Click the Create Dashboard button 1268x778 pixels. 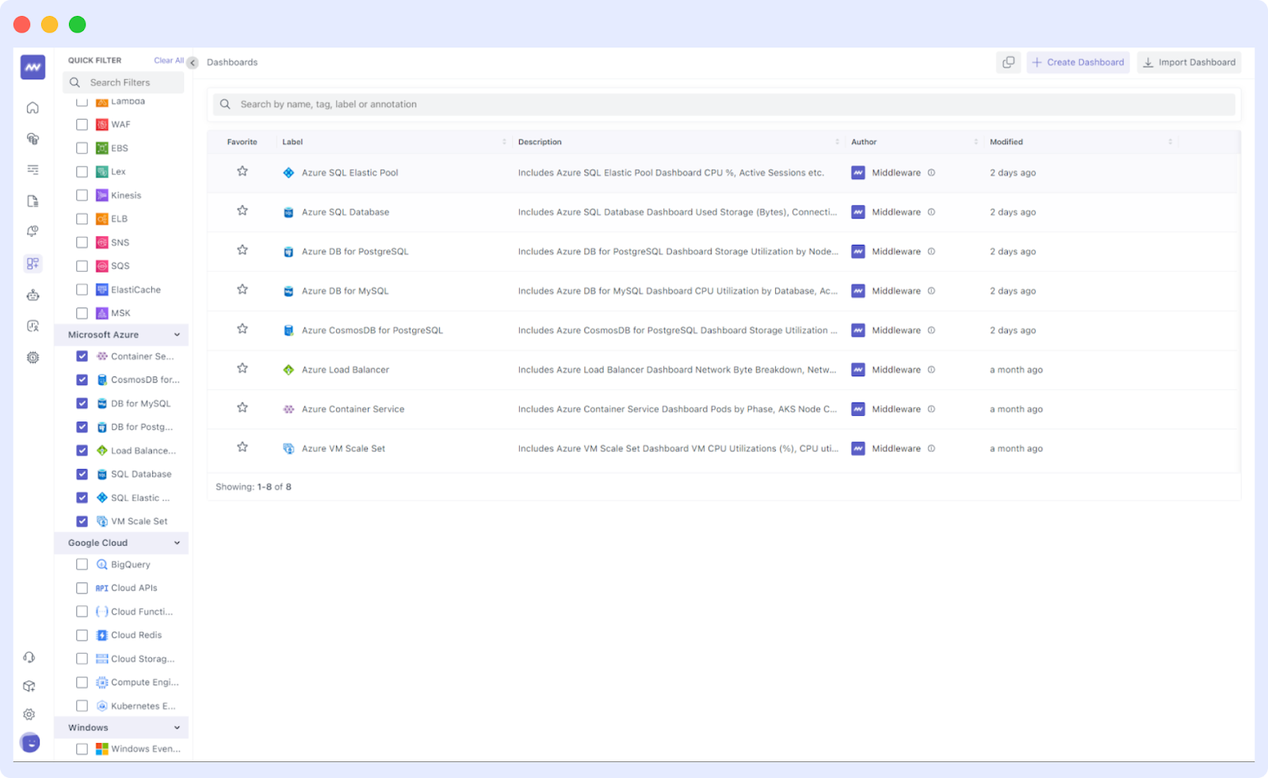[x=1077, y=62]
